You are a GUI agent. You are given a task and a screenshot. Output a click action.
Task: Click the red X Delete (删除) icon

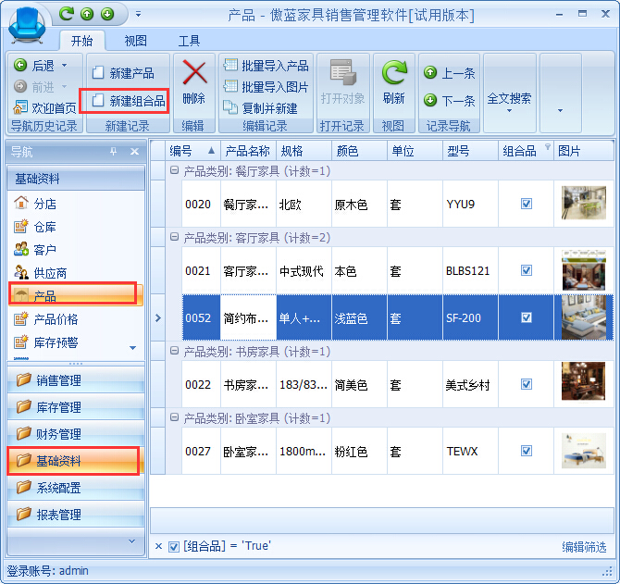pyautogui.click(x=194, y=74)
